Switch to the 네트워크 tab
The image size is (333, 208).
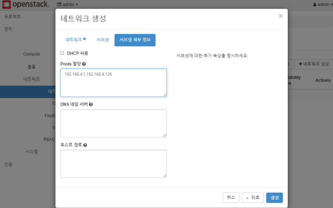(76, 40)
